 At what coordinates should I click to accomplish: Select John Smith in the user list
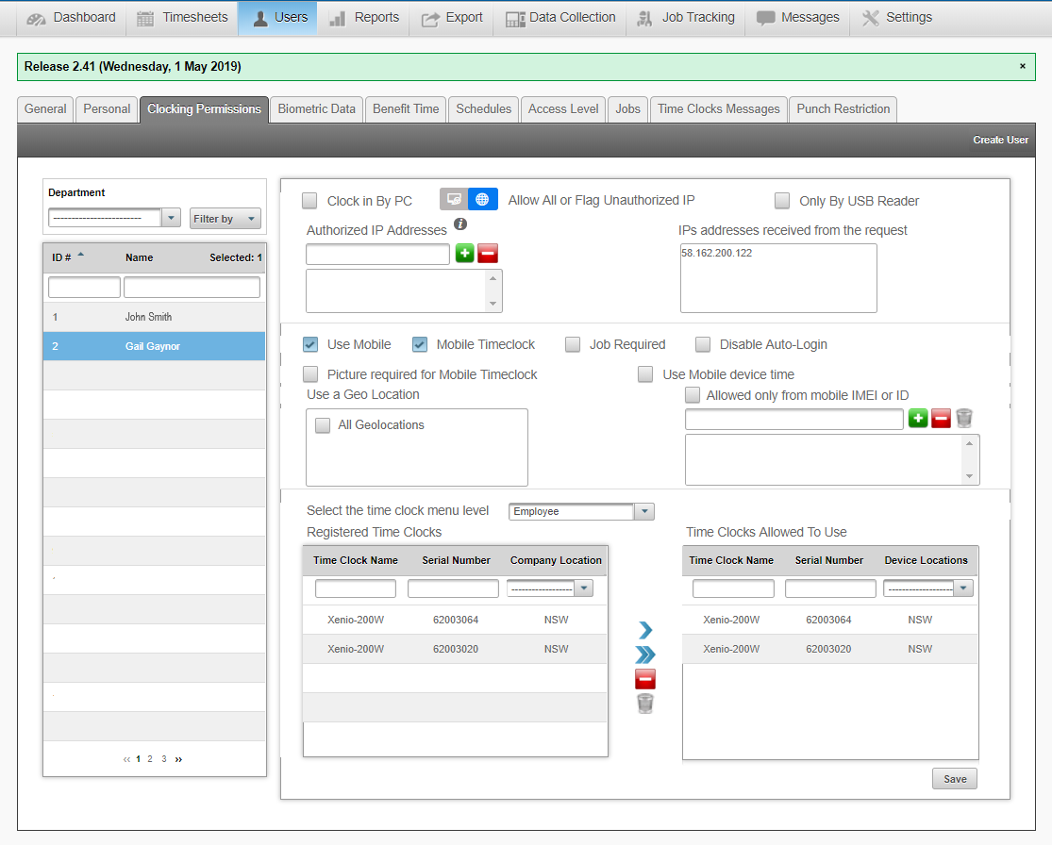pos(148,317)
